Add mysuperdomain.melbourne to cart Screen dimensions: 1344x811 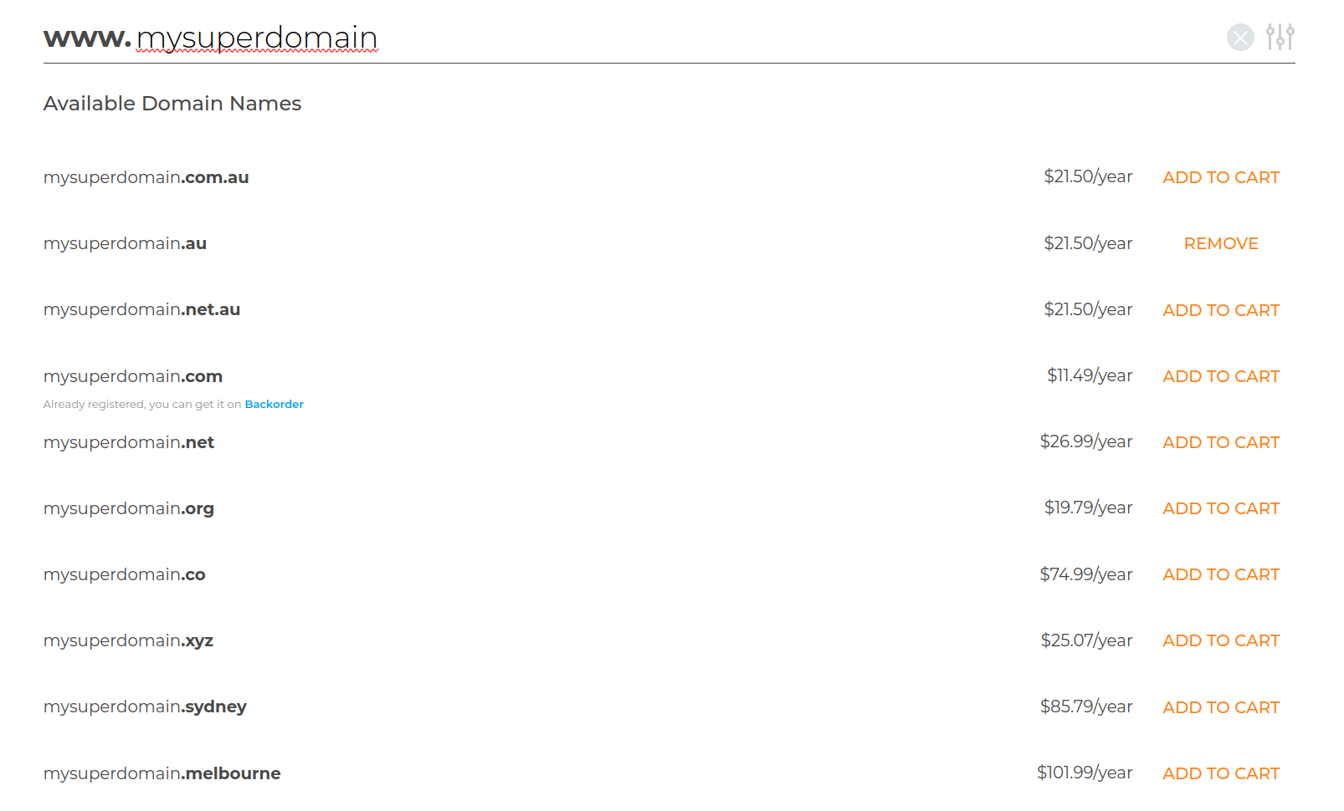[x=1220, y=773]
